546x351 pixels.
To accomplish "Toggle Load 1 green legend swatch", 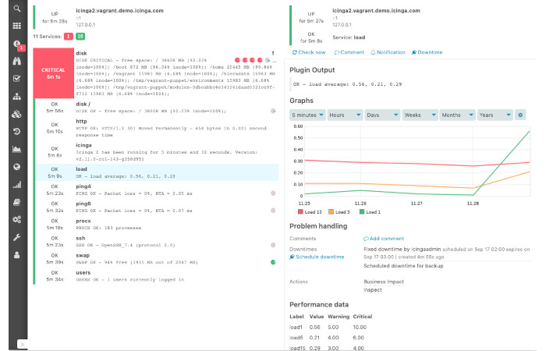I will pyautogui.click(x=362, y=211).
